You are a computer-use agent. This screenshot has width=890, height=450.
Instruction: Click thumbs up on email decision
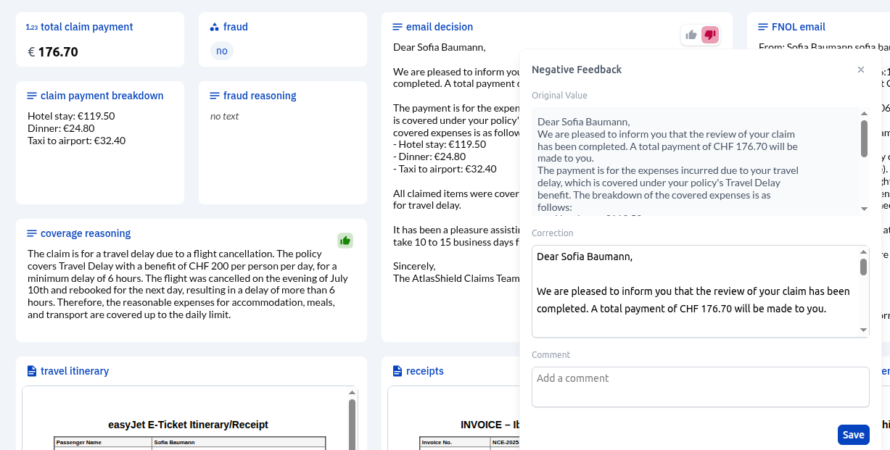tap(691, 35)
